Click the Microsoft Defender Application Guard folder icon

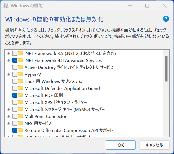20,88
